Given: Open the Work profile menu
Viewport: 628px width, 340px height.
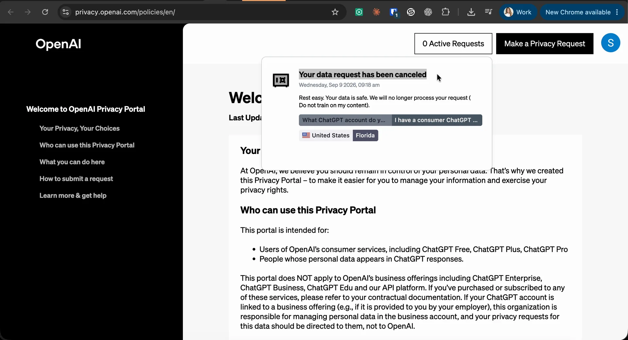Looking at the screenshot, I should point(518,12).
